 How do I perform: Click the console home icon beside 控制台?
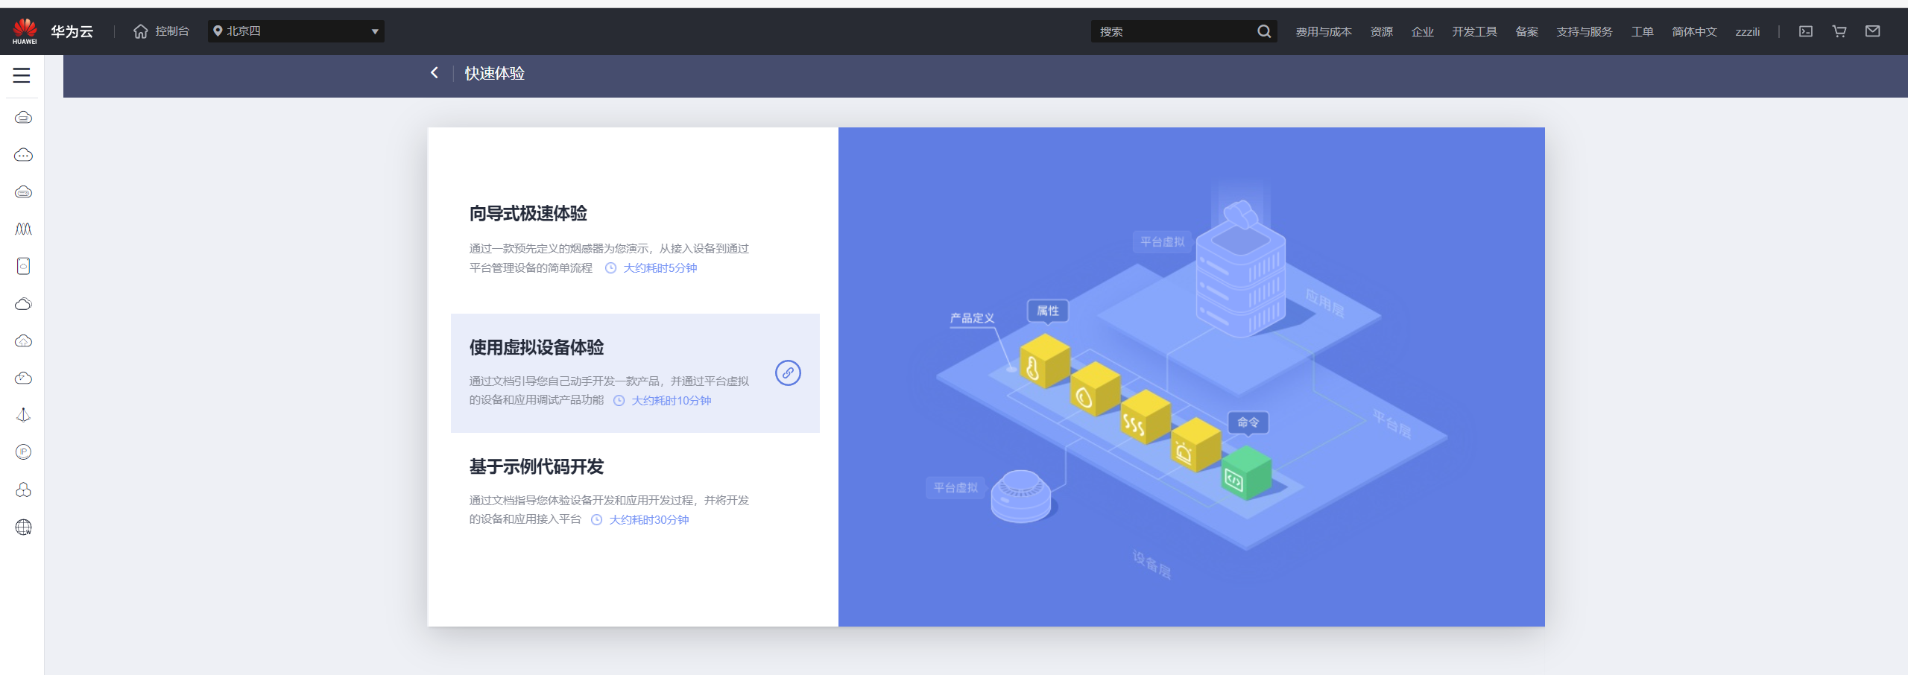pyautogui.click(x=140, y=31)
